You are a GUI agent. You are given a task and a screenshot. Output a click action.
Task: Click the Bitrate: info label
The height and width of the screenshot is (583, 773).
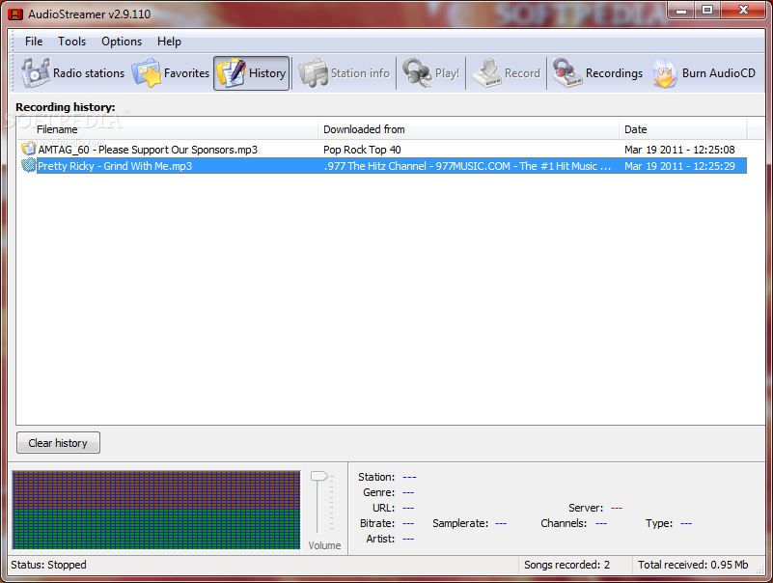coord(377,523)
